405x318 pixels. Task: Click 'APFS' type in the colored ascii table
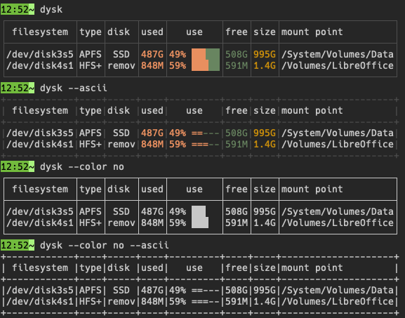coord(91,133)
